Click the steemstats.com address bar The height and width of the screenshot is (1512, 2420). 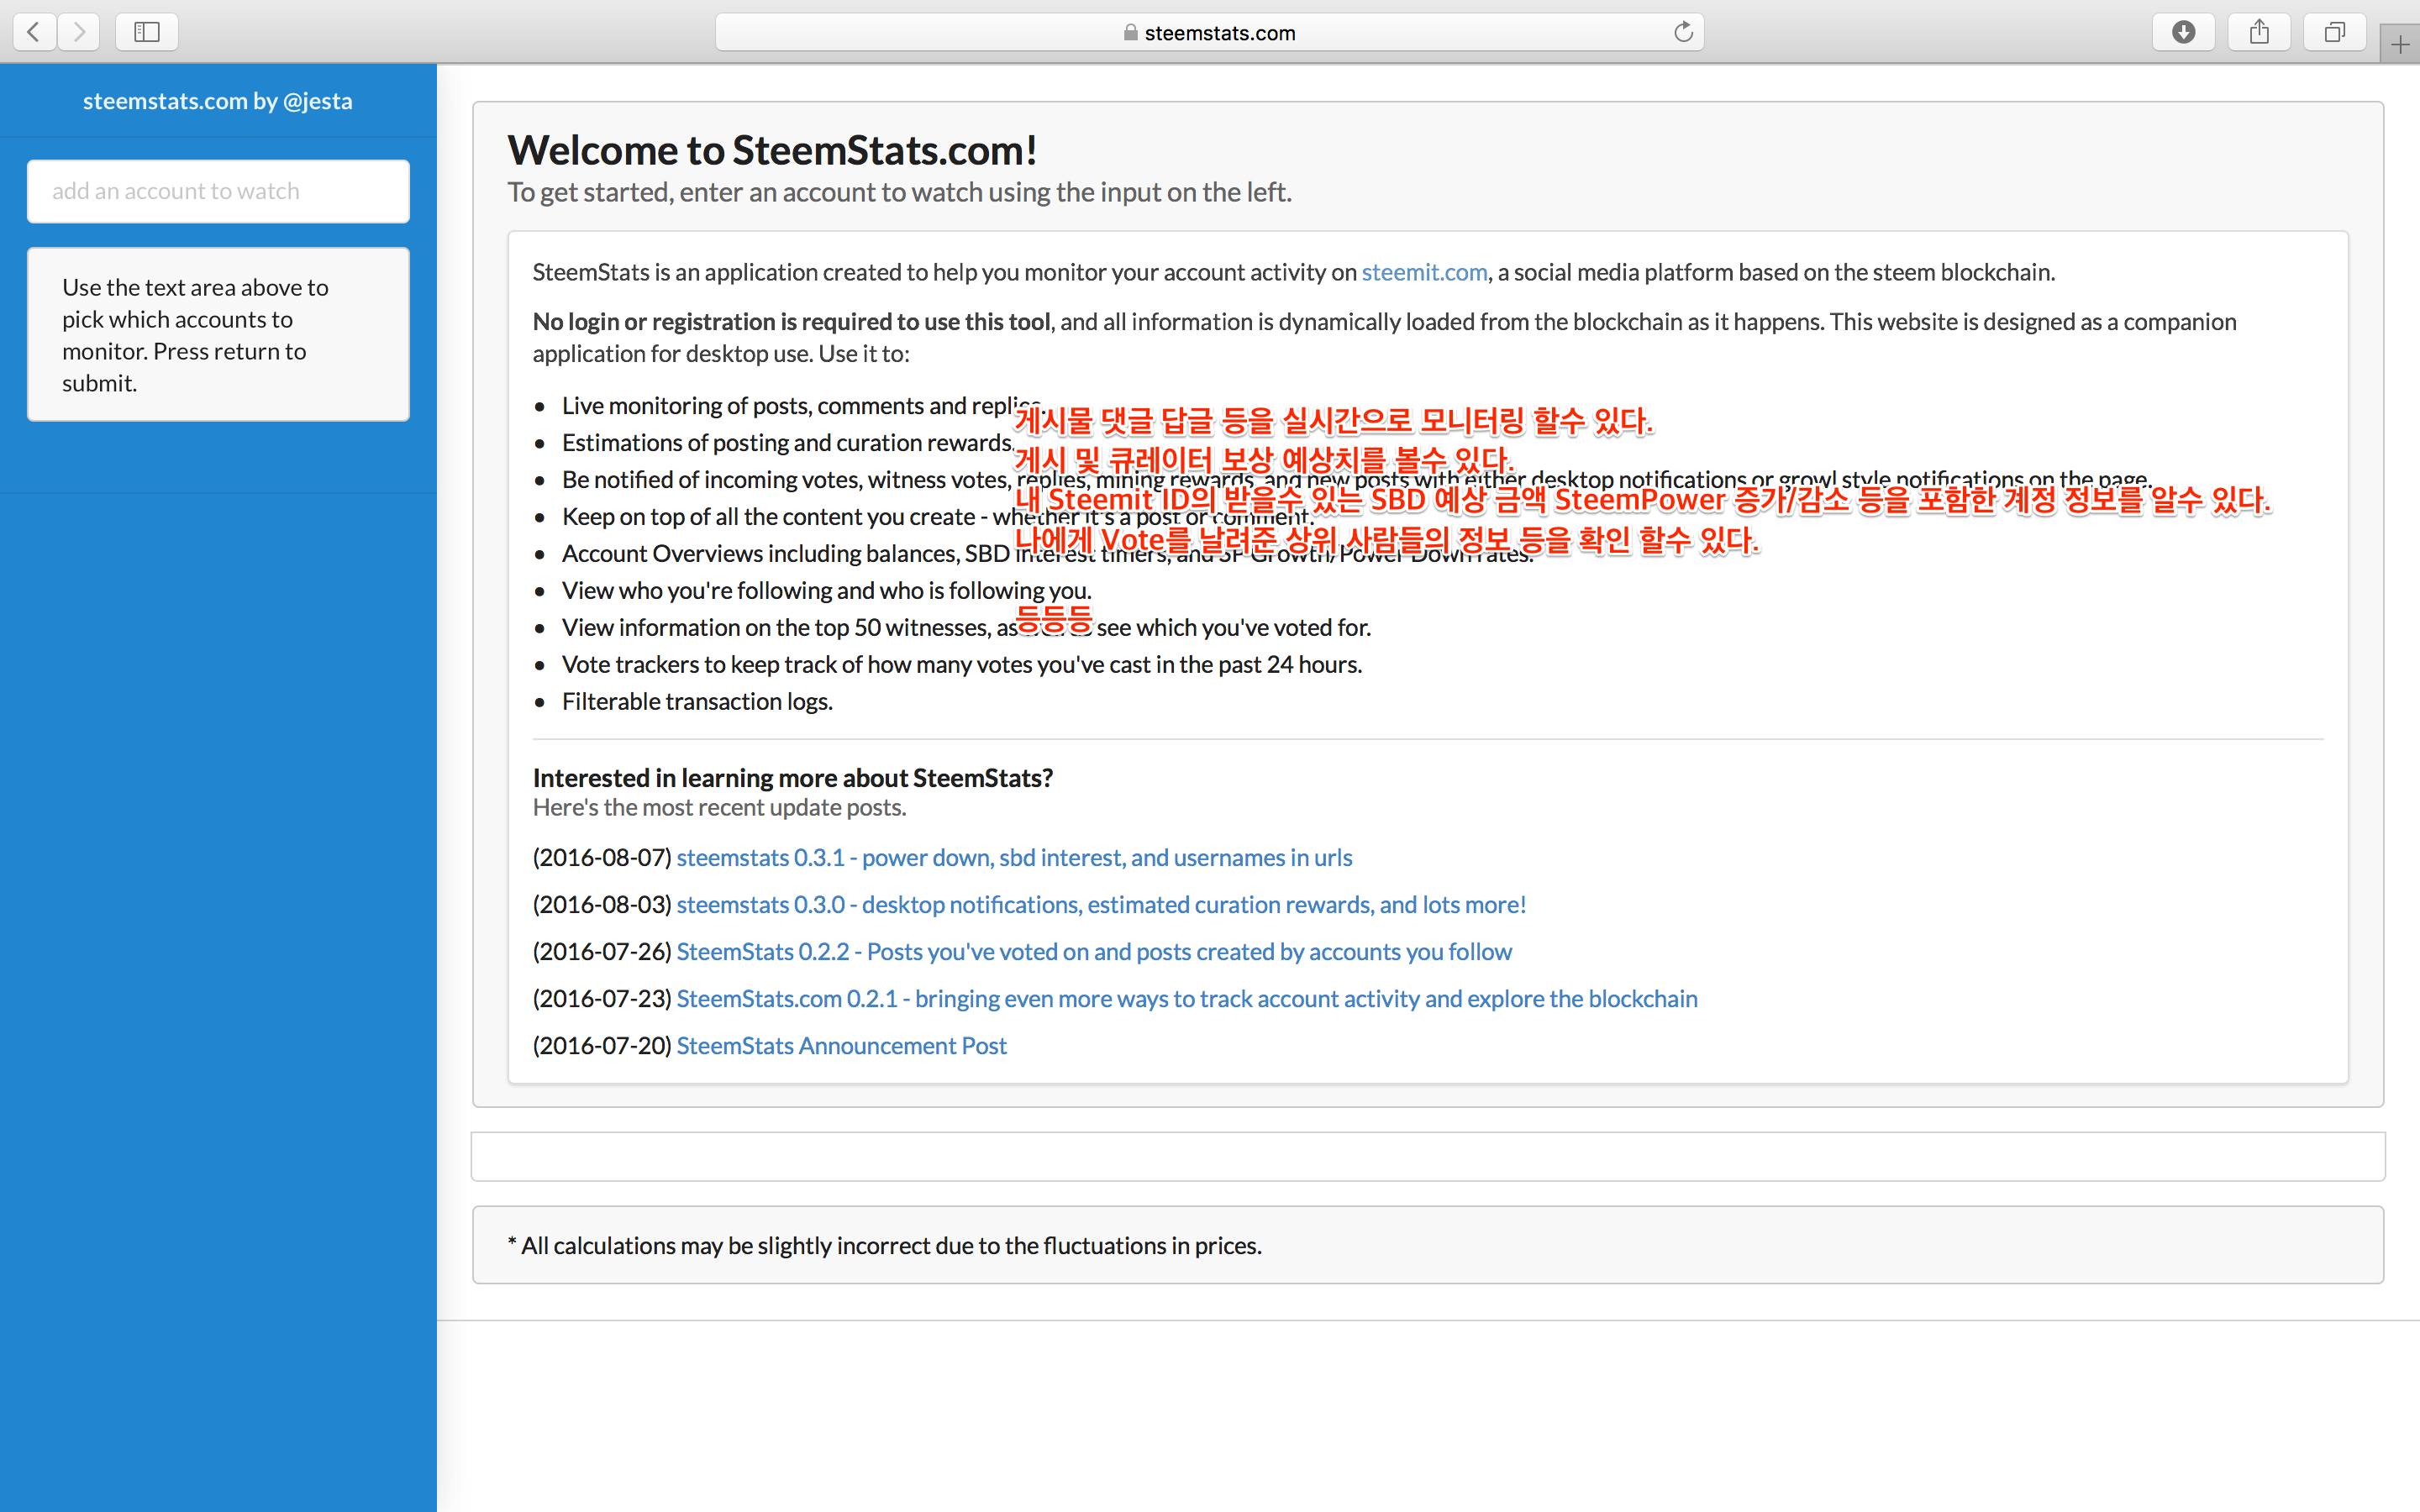tap(1209, 32)
